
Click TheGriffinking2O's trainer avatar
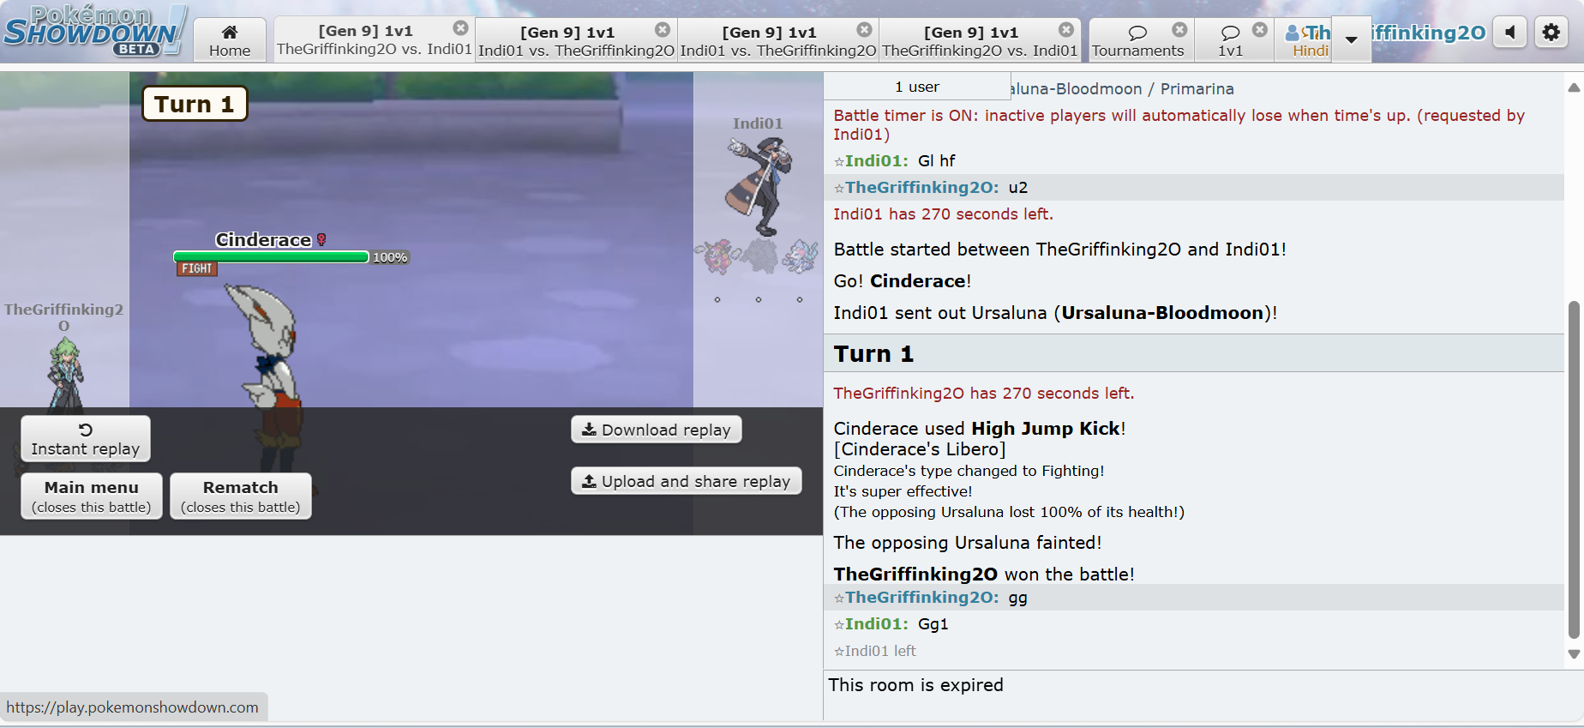pos(65,372)
